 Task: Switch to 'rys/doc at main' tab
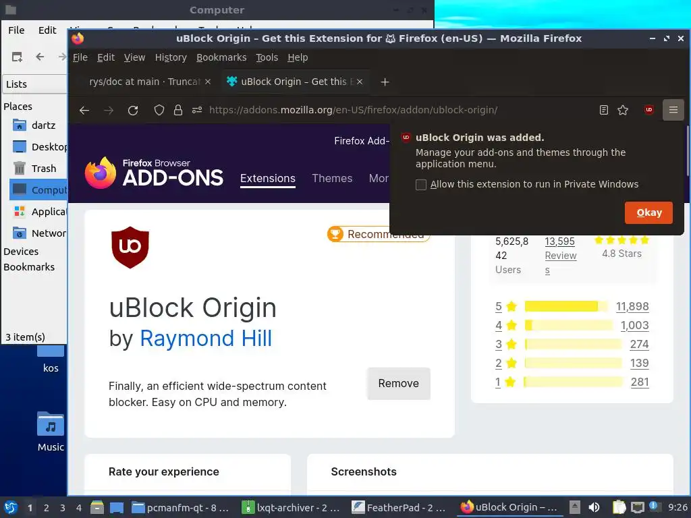146,82
